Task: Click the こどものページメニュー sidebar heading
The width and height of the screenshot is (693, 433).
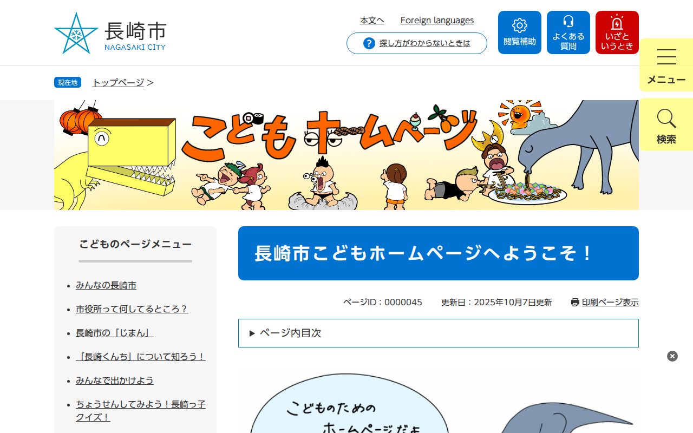Action: coord(135,245)
